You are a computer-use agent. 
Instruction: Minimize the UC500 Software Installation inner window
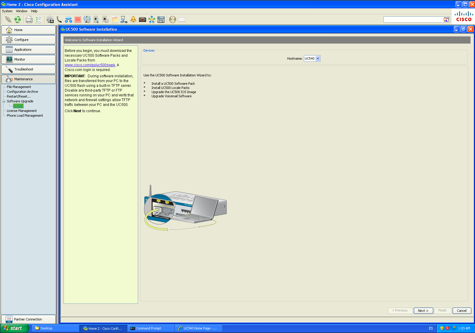[x=457, y=29]
